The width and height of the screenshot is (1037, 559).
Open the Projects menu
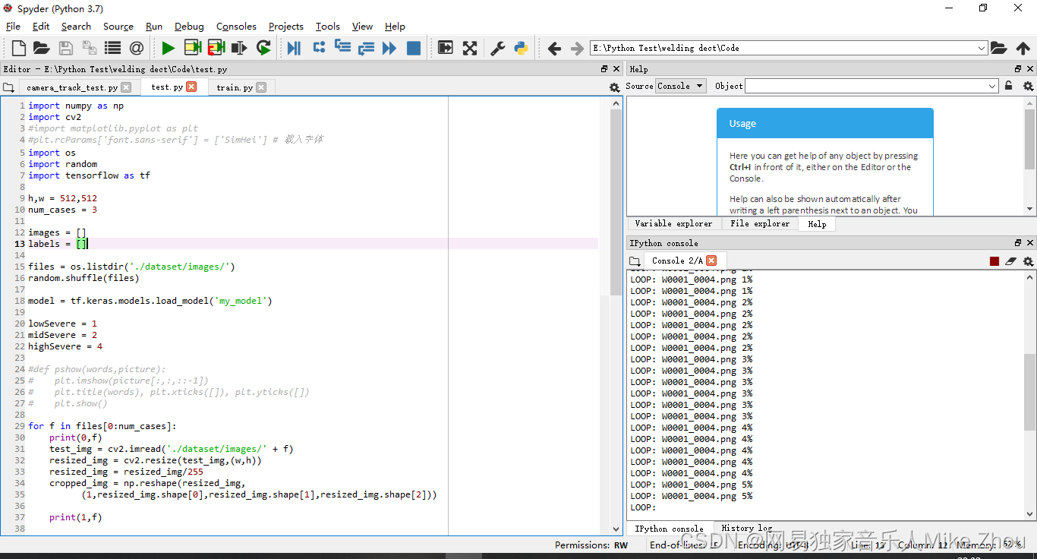[285, 26]
